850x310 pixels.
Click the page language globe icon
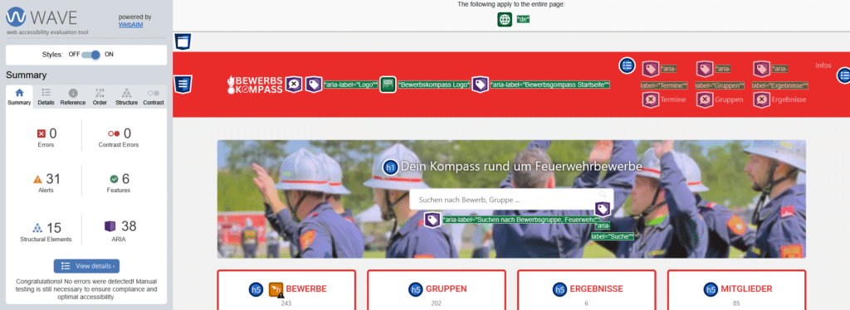coord(505,19)
